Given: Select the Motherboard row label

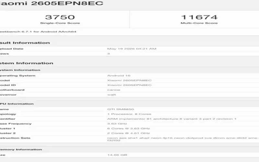Looking at the screenshot, I should (12, 90).
